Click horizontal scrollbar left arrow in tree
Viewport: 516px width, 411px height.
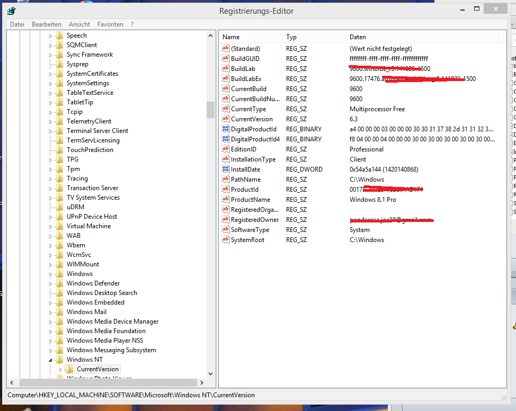pyautogui.click(x=12, y=382)
